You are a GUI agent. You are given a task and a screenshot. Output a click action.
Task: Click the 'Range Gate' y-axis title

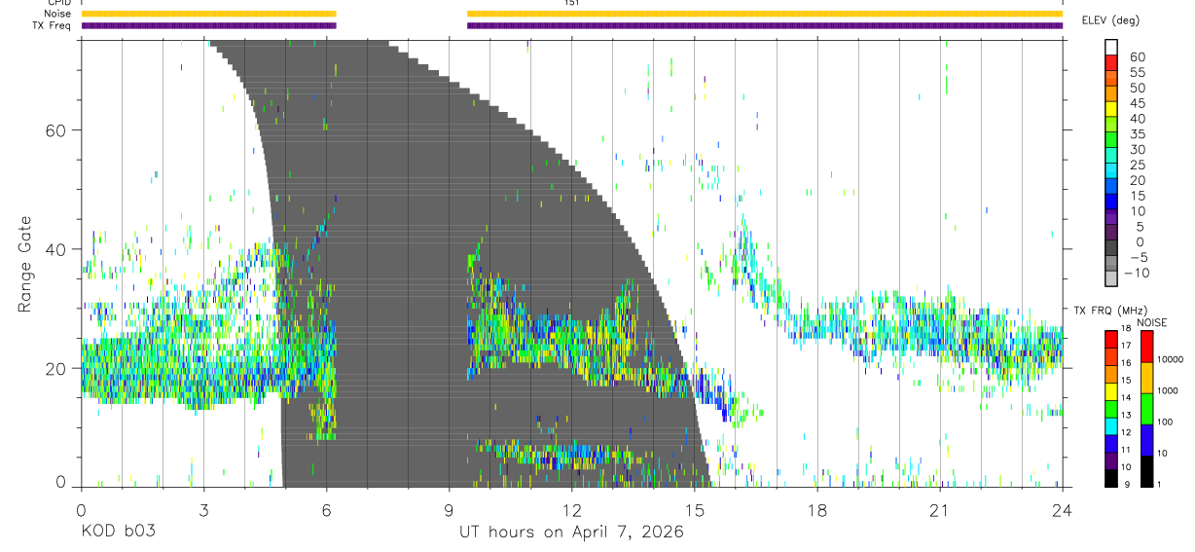click(26, 265)
